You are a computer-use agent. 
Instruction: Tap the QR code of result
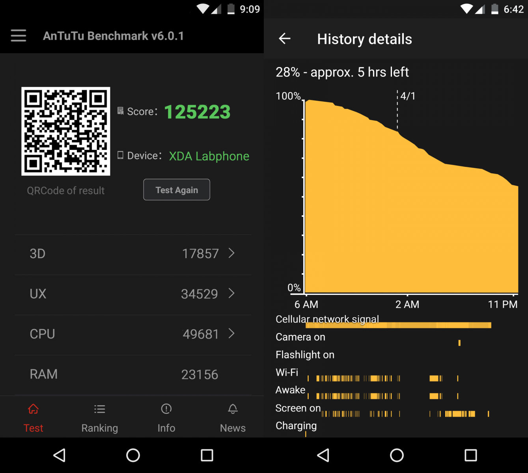(66, 131)
